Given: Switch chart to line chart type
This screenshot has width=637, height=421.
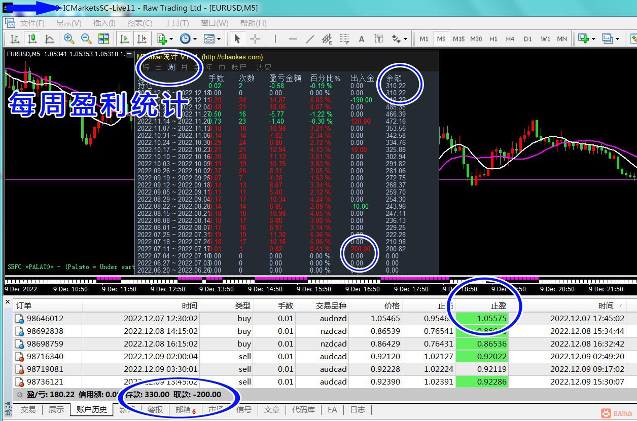Looking at the screenshot, I should pos(49,39).
